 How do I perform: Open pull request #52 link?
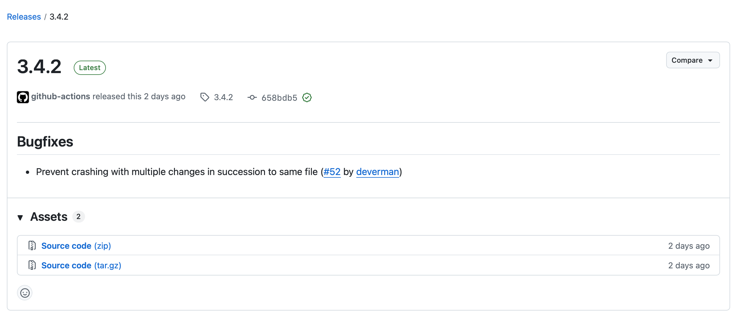coord(332,172)
